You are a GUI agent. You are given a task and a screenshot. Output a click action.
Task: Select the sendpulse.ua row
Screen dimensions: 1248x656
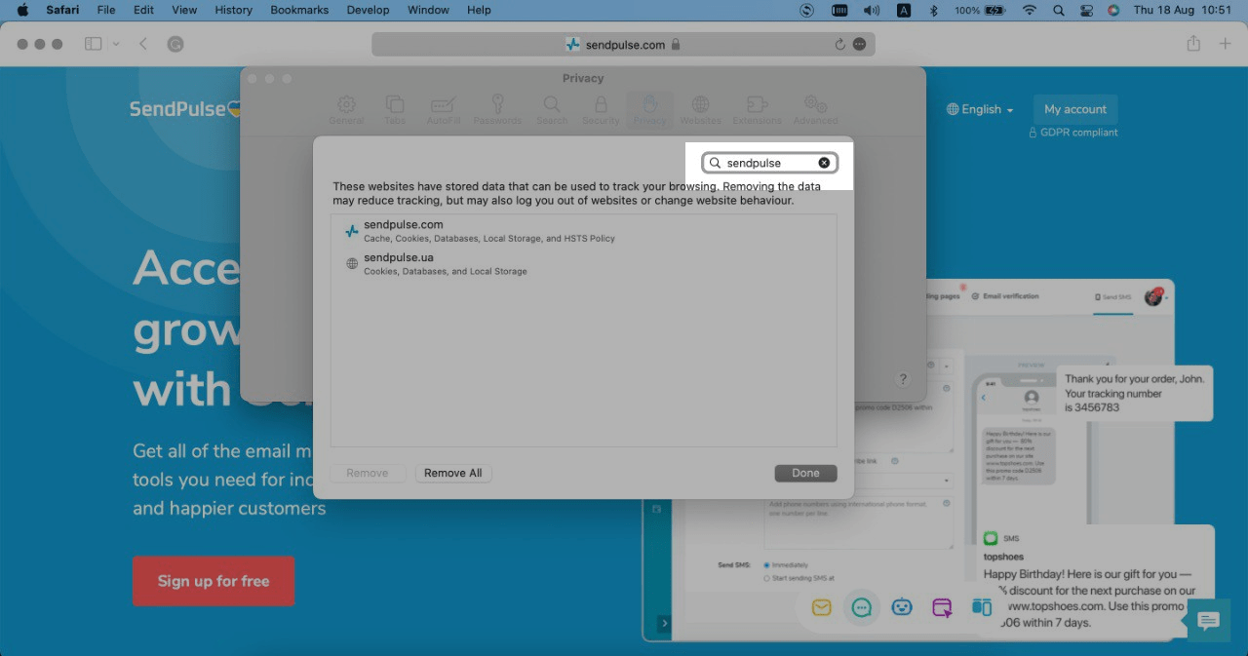(583, 264)
